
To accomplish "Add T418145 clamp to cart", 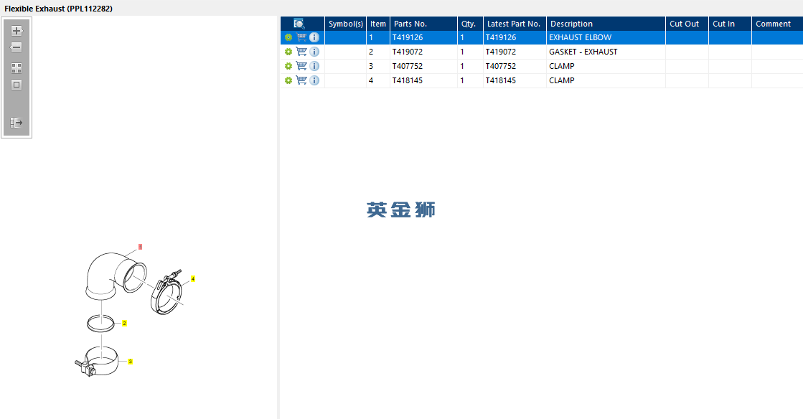I will (x=301, y=80).
